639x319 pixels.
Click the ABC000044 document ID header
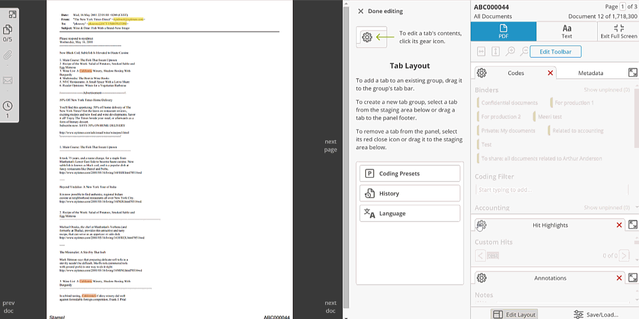tap(491, 7)
